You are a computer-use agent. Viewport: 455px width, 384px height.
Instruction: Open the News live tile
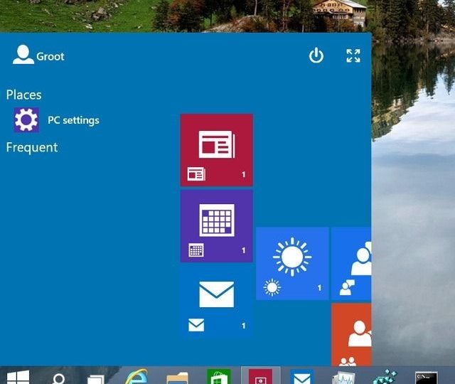pyautogui.click(x=216, y=149)
